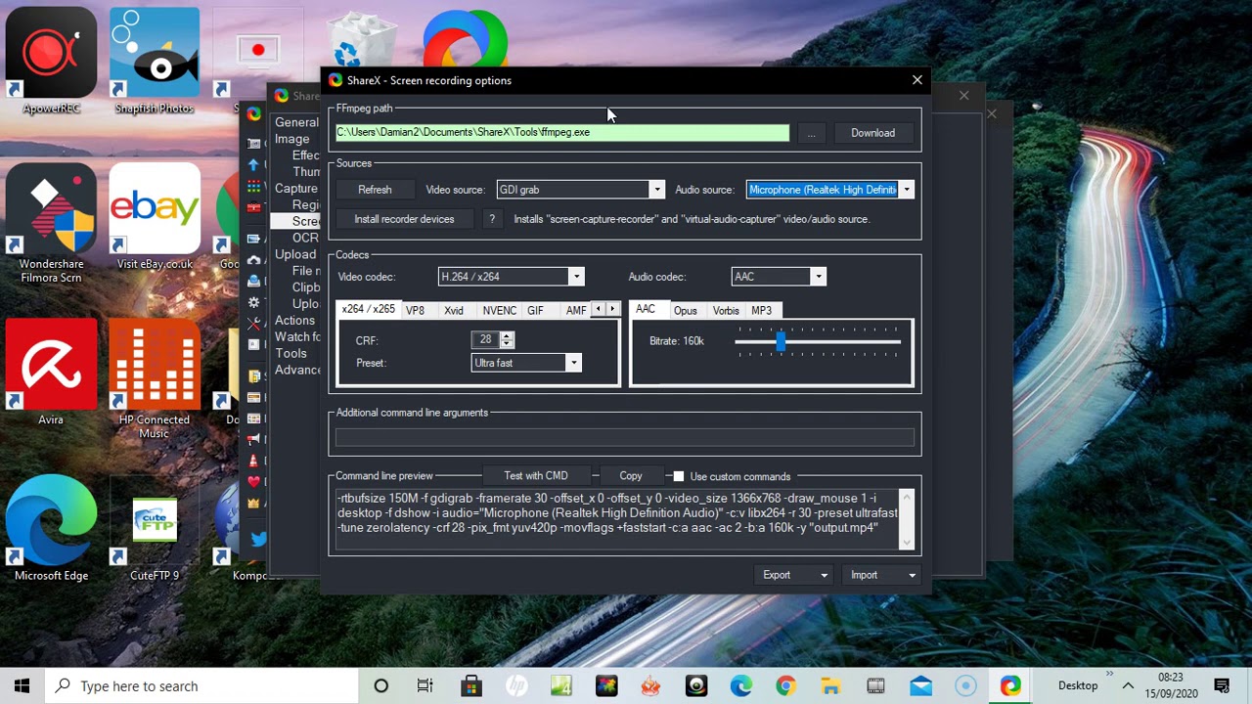Switch to the VP8 codec tab

[x=415, y=311]
